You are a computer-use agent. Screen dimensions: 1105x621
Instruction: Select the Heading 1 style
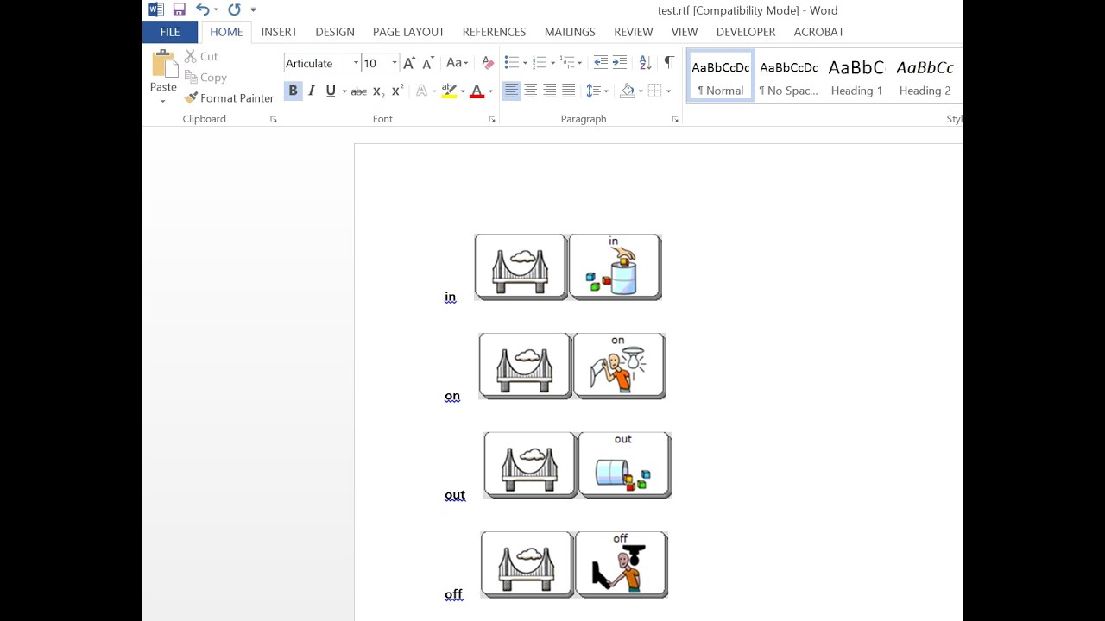pos(856,76)
